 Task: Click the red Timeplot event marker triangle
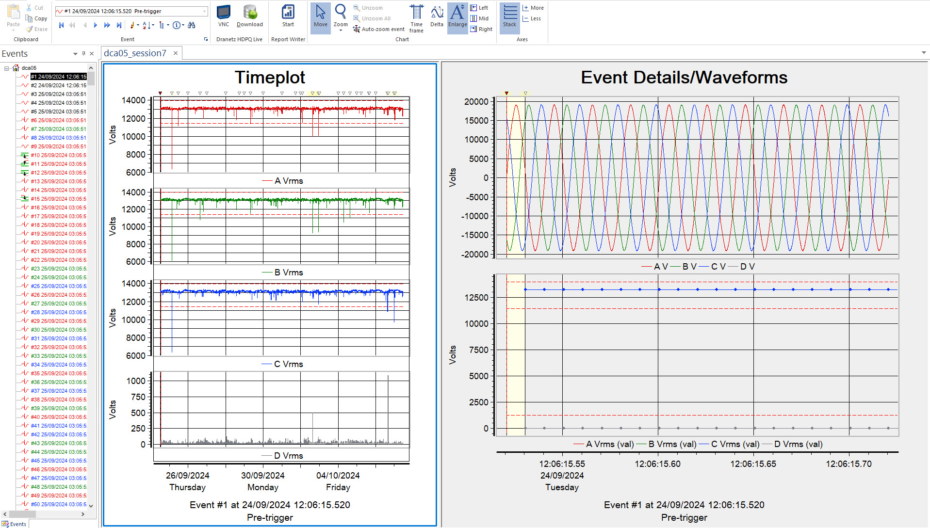[x=160, y=93]
